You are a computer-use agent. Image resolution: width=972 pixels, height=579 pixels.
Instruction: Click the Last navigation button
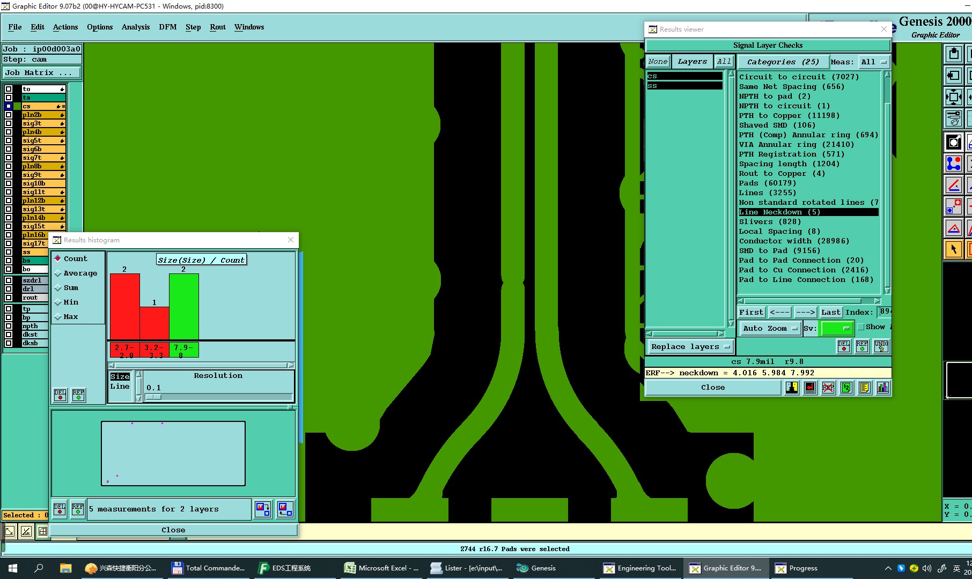coord(830,312)
